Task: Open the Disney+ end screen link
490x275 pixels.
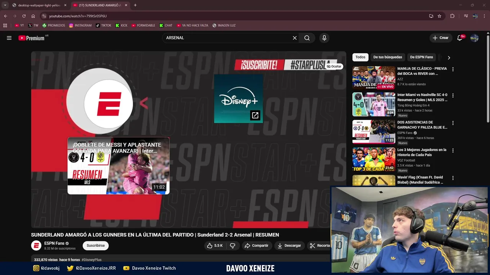Action: [238, 99]
